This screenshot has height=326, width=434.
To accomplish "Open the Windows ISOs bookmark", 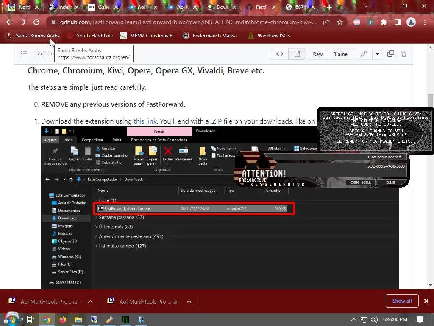I will (x=269, y=36).
